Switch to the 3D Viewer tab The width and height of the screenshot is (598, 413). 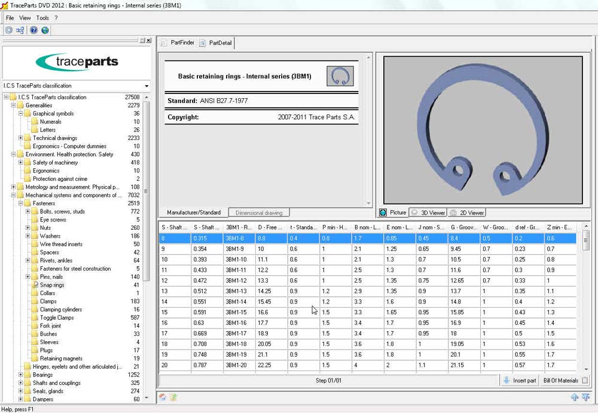428,212
